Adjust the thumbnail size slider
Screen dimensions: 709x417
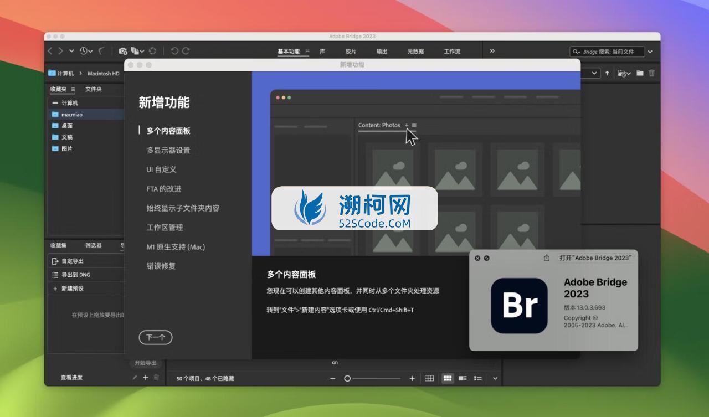coord(373,379)
